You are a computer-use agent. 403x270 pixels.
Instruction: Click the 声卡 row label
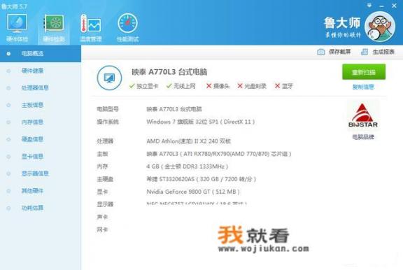click(102, 217)
